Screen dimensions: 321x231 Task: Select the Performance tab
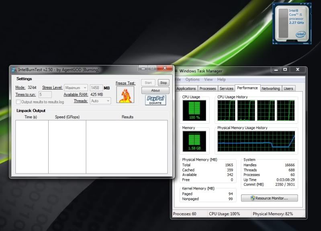(x=247, y=88)
